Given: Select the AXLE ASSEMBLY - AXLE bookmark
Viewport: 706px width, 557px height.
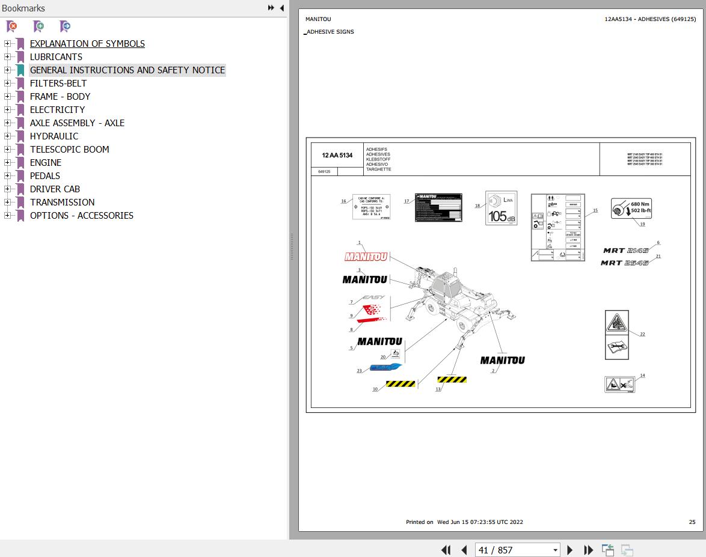Looking at the screenshot, I should [x=78, y=123].
